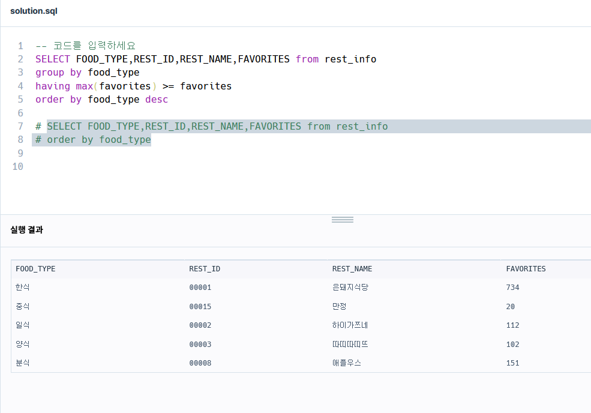591x413 pixels.
Task: Click the REST_NAME column header
Action: pyautogui.click(x=352, y=269)
